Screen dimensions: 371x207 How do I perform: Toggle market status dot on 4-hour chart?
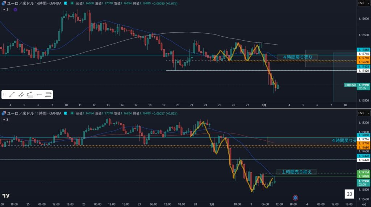click(x=72, y=3)
